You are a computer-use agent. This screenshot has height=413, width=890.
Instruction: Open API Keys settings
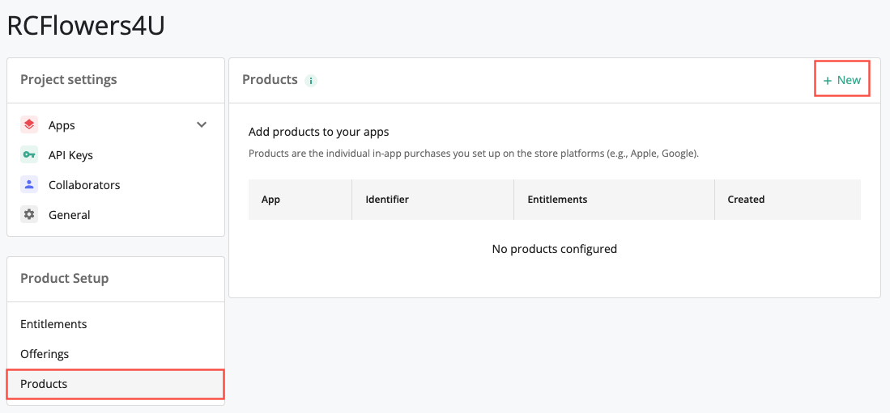[x=70, y=155]
